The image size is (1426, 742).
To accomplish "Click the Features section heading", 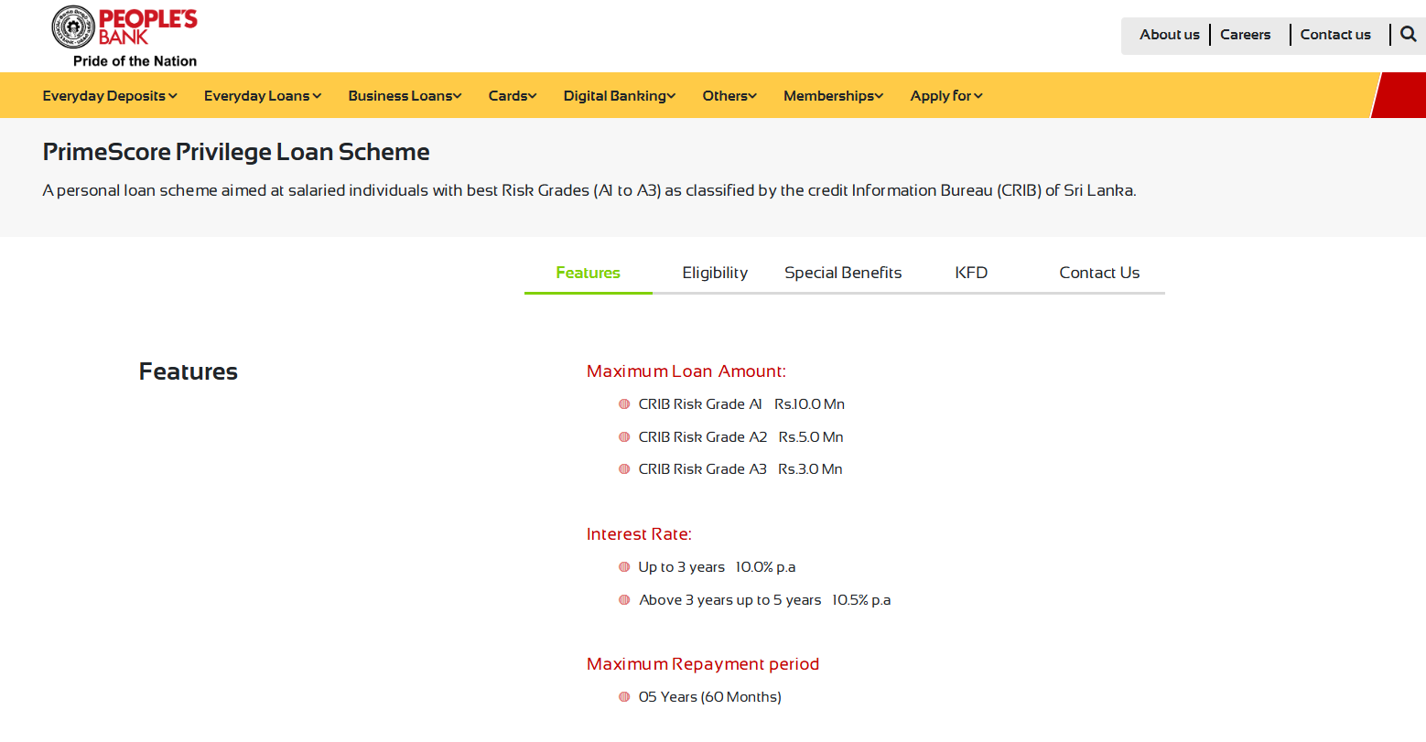I will click(189, 371).
